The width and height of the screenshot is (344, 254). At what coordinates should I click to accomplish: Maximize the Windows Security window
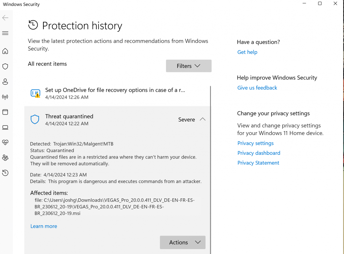(320, 3)
